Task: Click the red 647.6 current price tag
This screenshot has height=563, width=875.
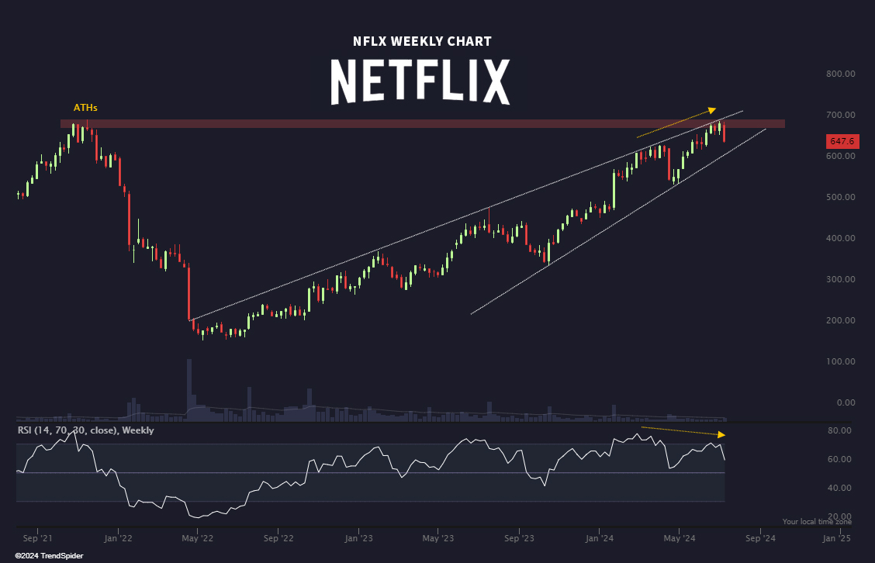Action: [x=842, y=141]
